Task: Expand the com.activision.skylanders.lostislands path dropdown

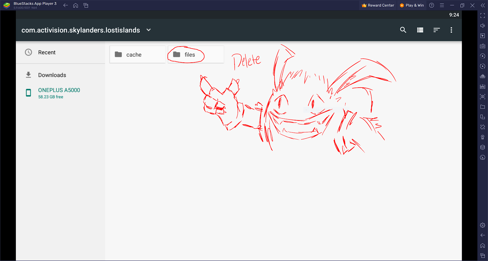Action: 149,30
